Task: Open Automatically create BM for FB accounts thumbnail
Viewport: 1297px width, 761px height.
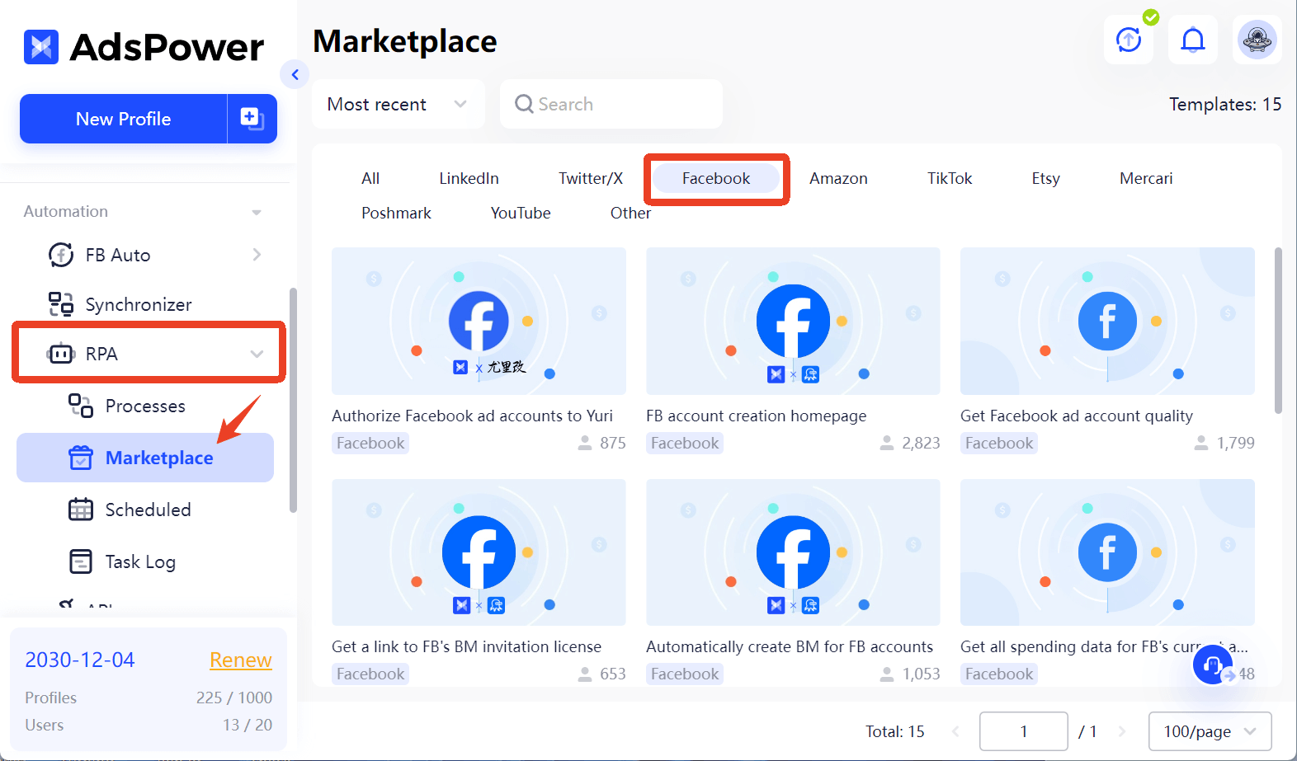Action: 793,552
